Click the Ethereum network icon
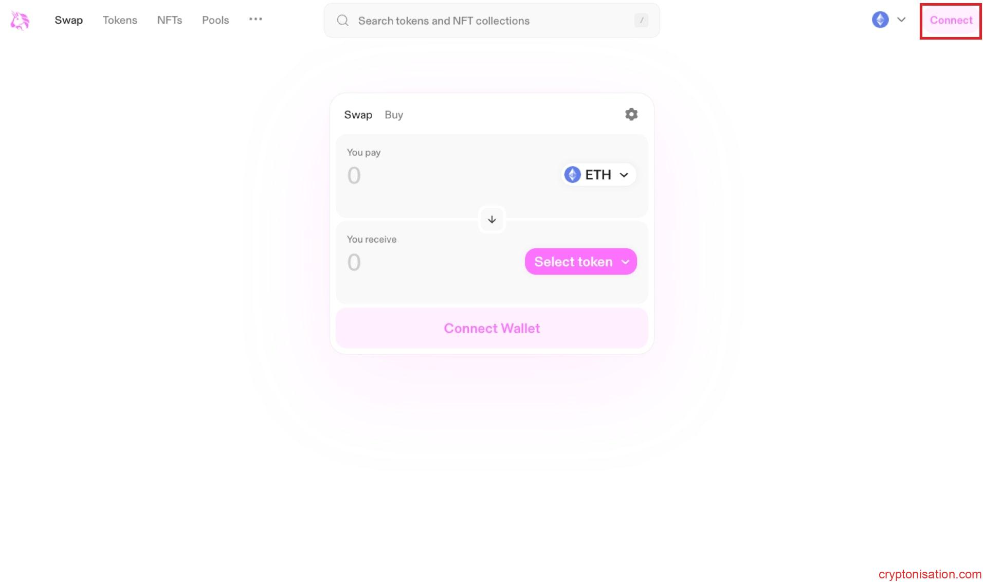983x582 pixels. tap(880, 20)
